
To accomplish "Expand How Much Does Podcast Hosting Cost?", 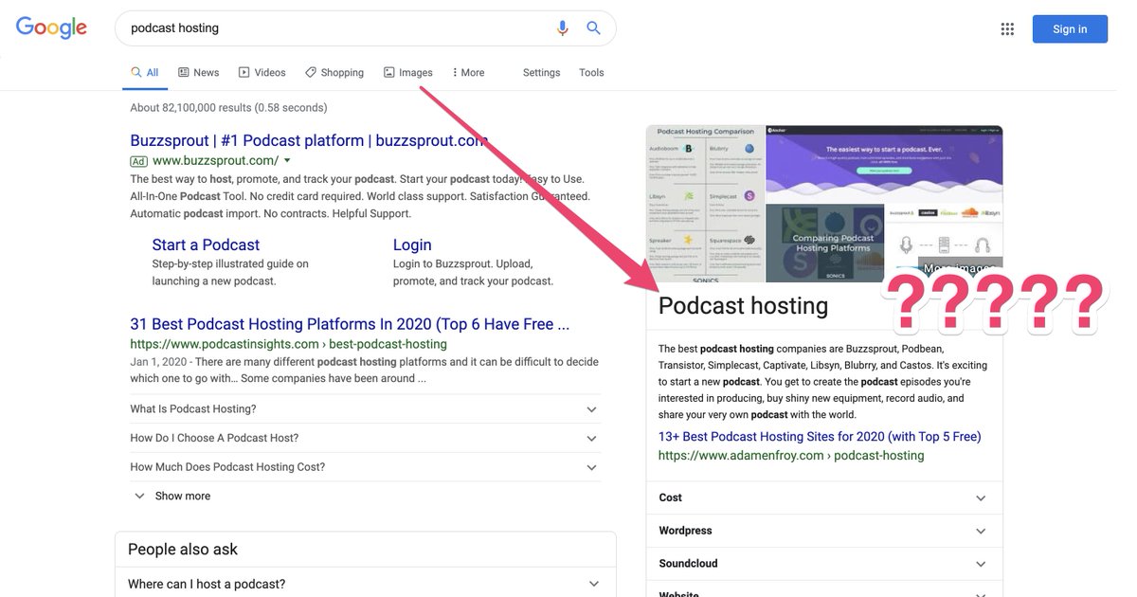I will click(x=365, y=467).
